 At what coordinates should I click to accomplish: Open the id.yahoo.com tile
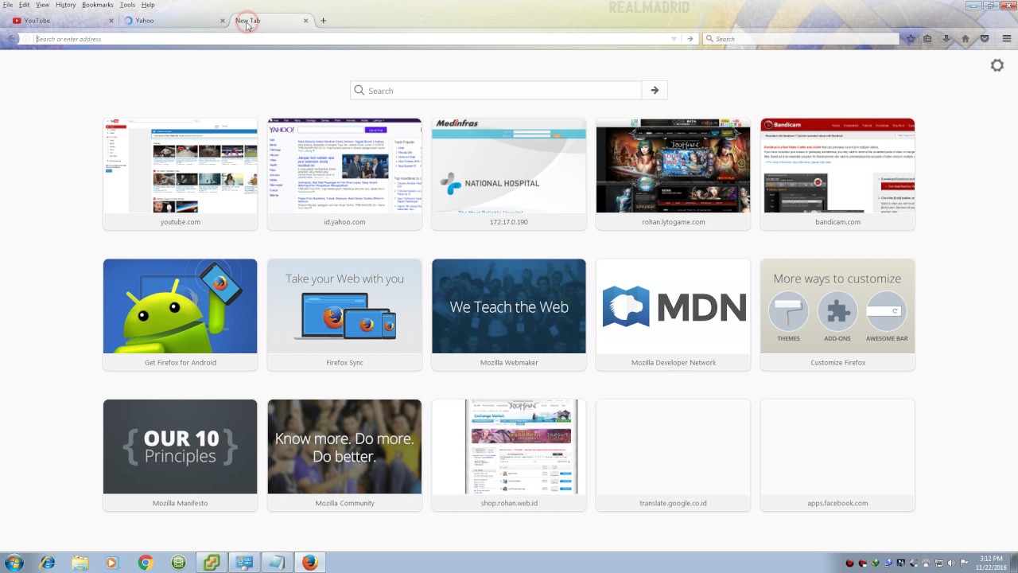click(344, 174)
